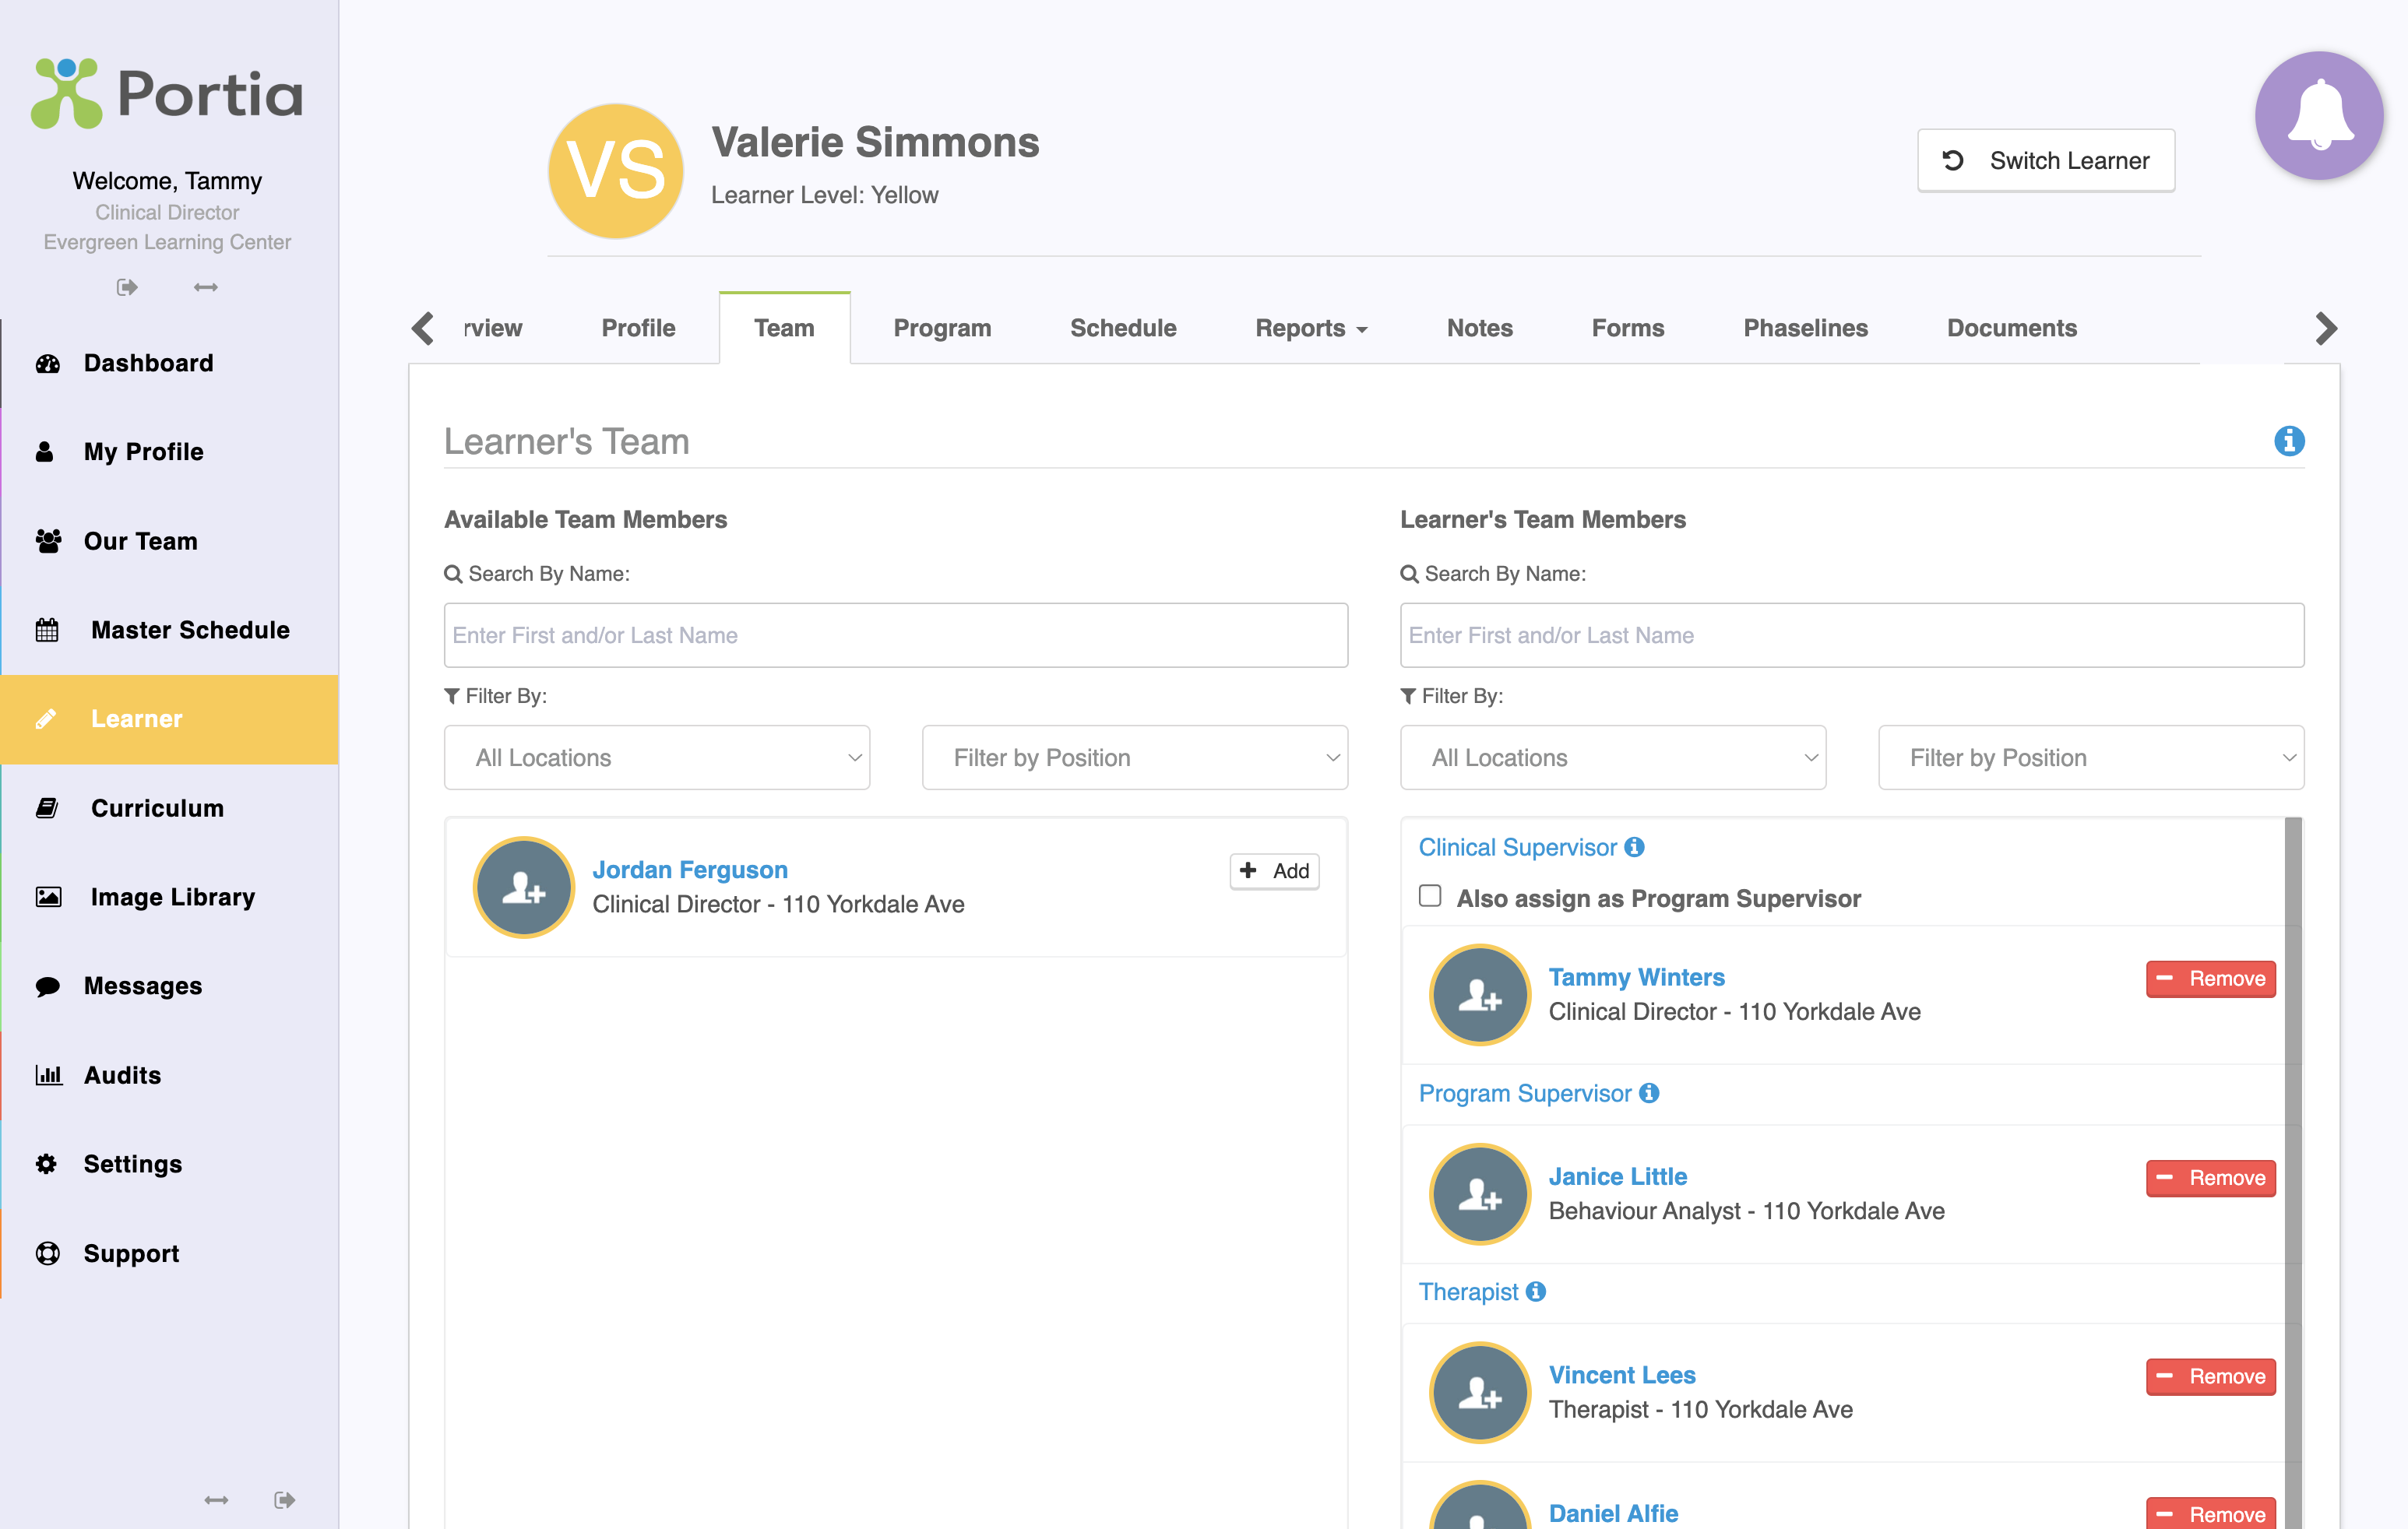Click the Therapist role info icon

point(1536,1291)
